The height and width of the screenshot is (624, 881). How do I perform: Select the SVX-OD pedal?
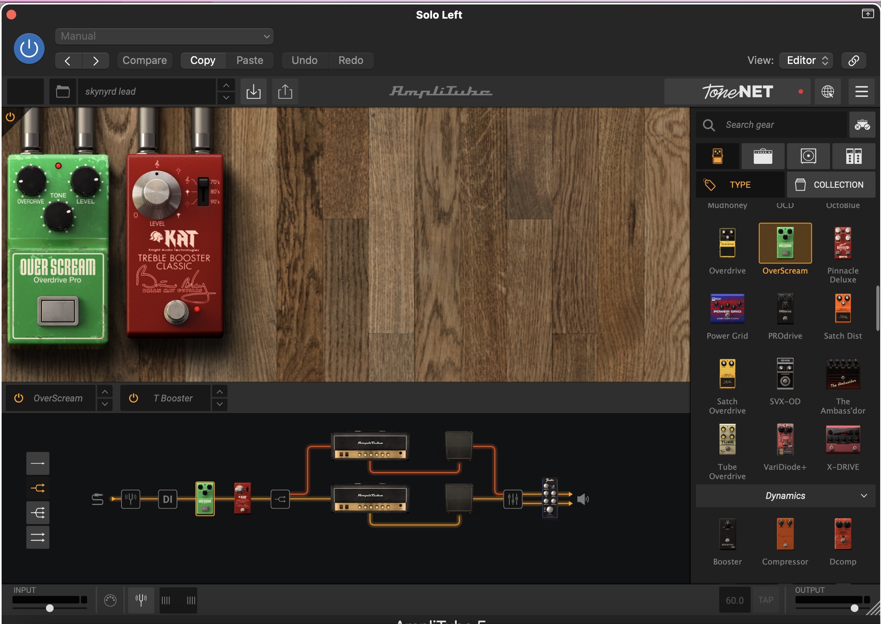[x=785, y=374]
